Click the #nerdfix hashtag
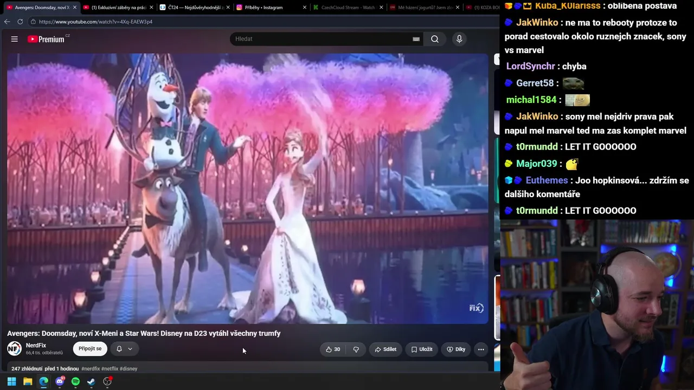Image resolution: width=694 pixels, height=390 pixels. coord(91,369)
